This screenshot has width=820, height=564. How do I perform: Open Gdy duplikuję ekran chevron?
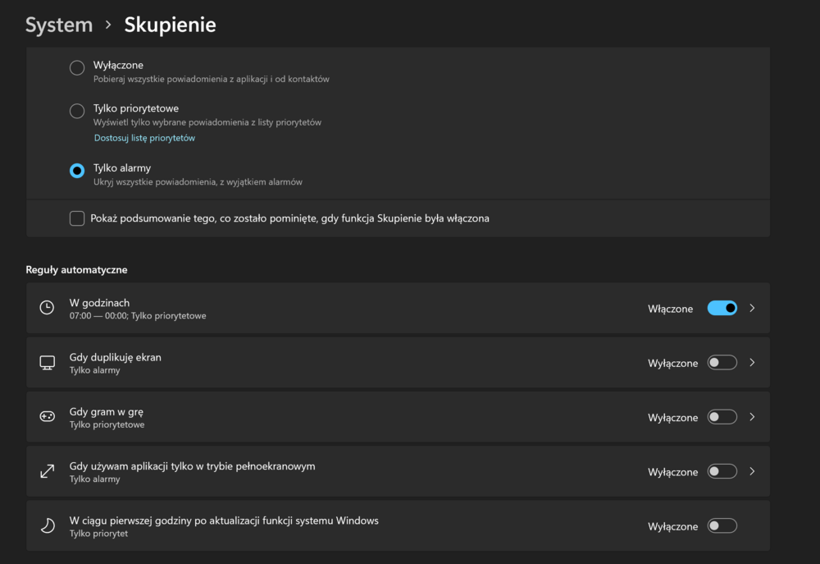[x=753, y=363]
